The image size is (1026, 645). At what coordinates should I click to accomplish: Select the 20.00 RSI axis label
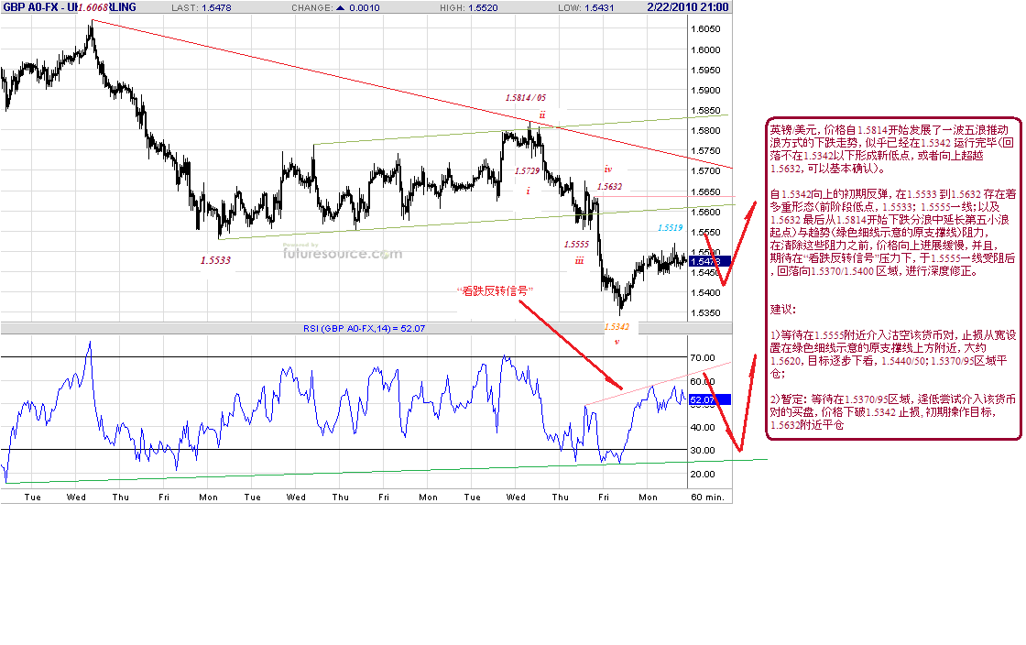coord(702,474)
